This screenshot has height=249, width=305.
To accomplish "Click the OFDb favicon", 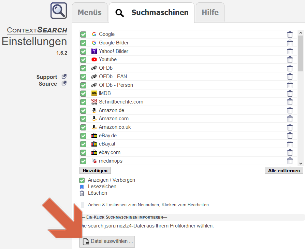I will coord(94,68).
